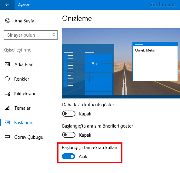Click the Görev Çubuğu taskbar icon
The width and height of the screenshot is (180, 173).
click(x=7, y=137)
